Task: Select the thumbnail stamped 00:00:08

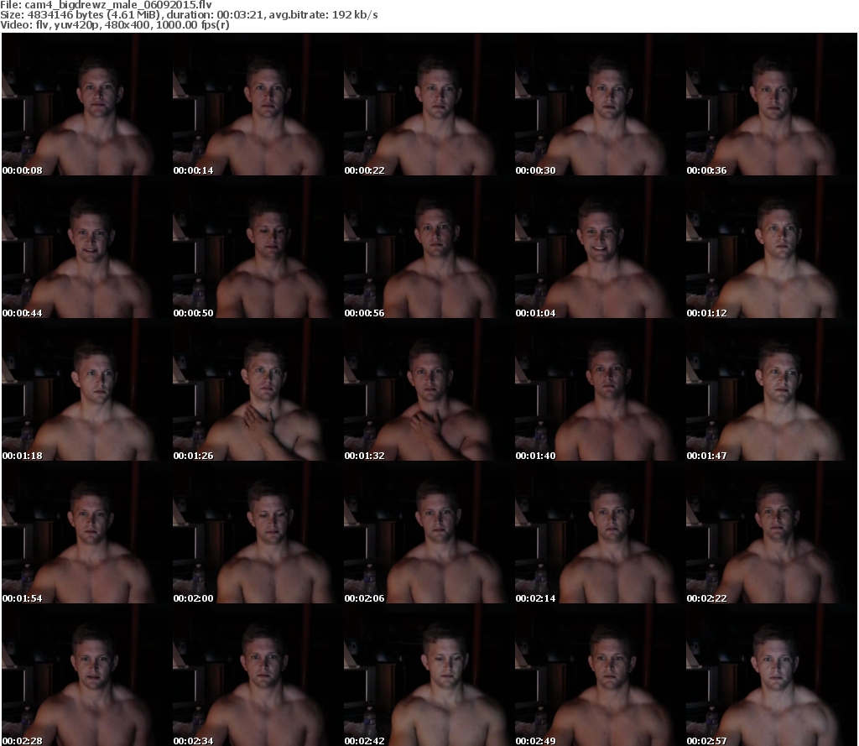Action: tap(86, 104)
